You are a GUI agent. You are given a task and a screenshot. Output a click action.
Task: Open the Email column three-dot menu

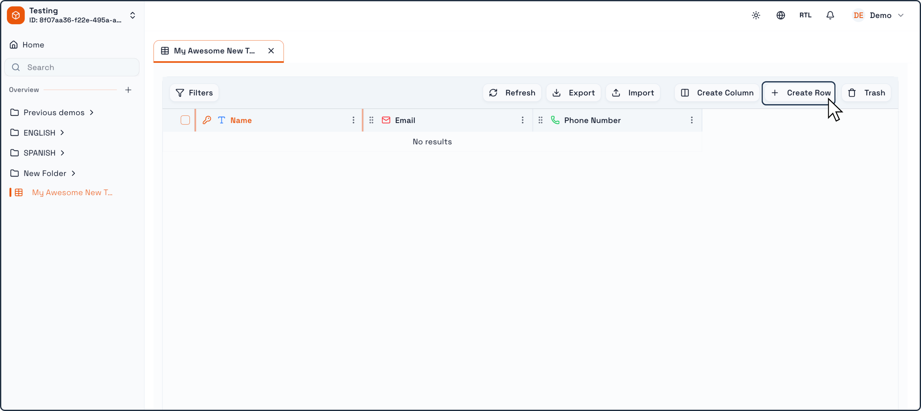[523, 121]
